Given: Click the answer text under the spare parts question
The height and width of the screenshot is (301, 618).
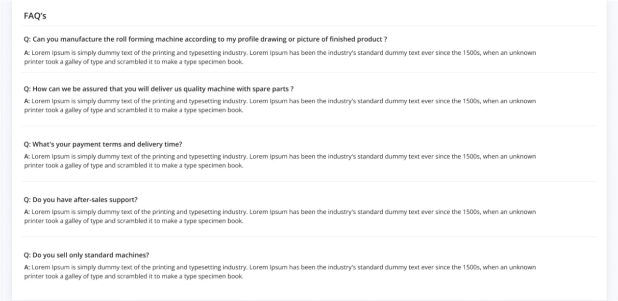Looking at the screenshot, I should coord(280,105).
